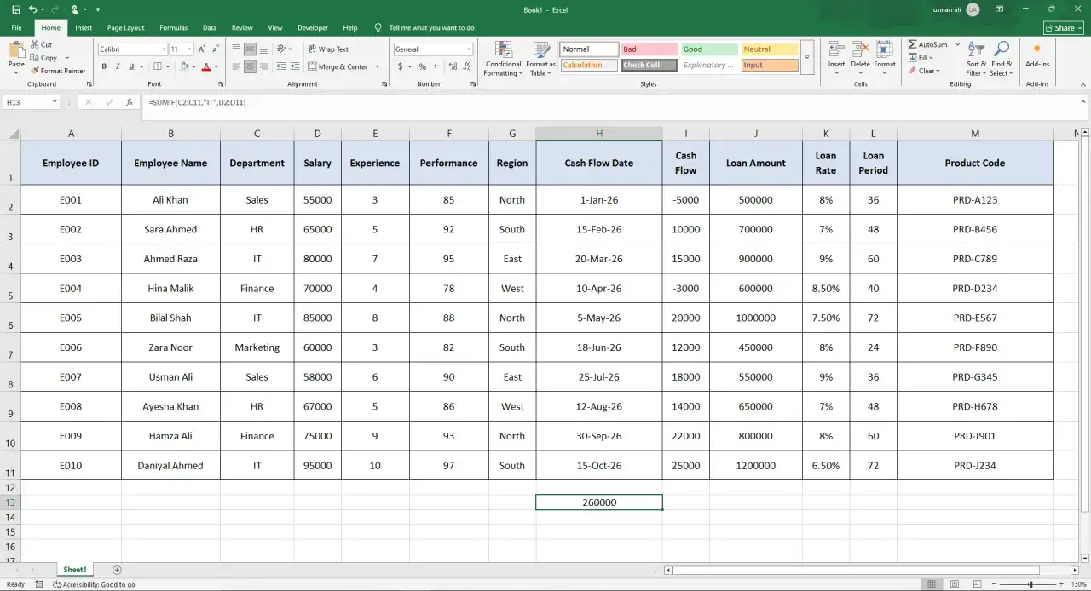Collapse the ribbon with the chevron

(x=1082, y=84)
